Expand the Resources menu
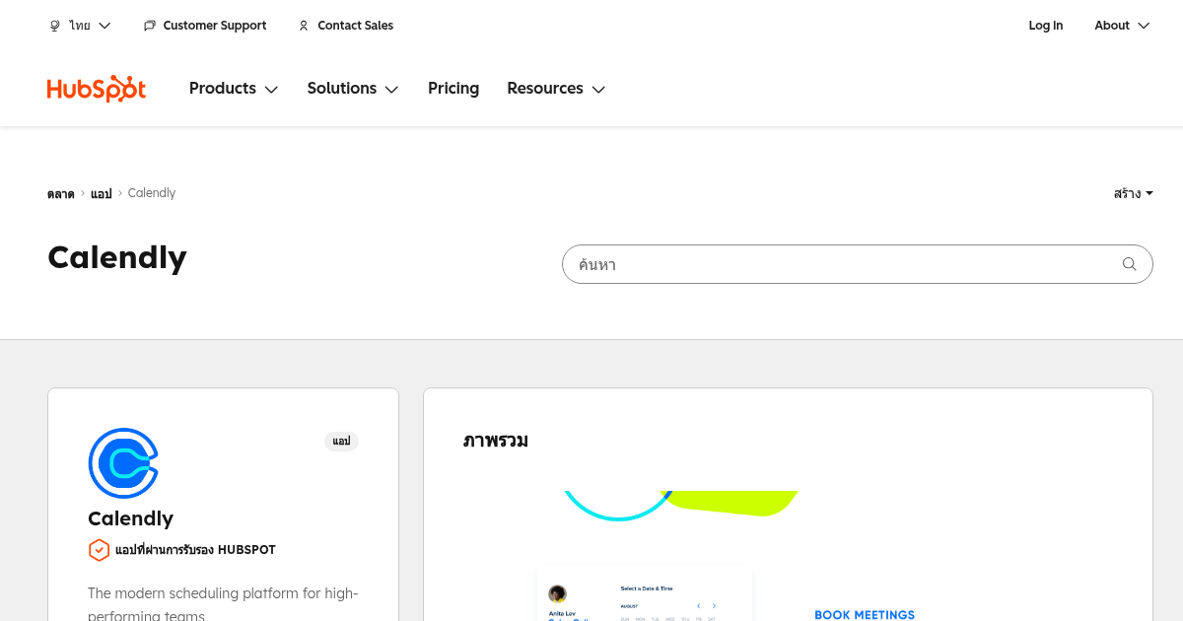The width and height of the screenshot is (1183, 621). coord(556,89)
